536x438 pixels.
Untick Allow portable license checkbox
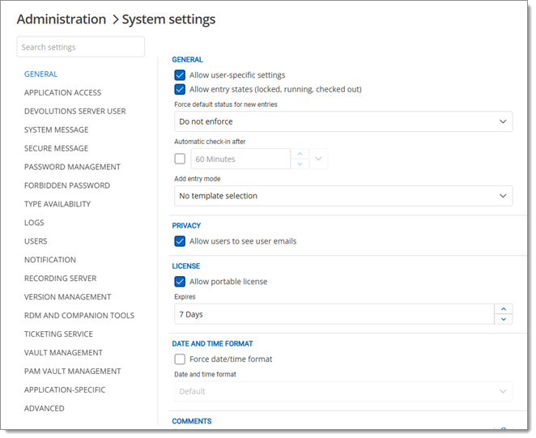(x=180, y=282)
